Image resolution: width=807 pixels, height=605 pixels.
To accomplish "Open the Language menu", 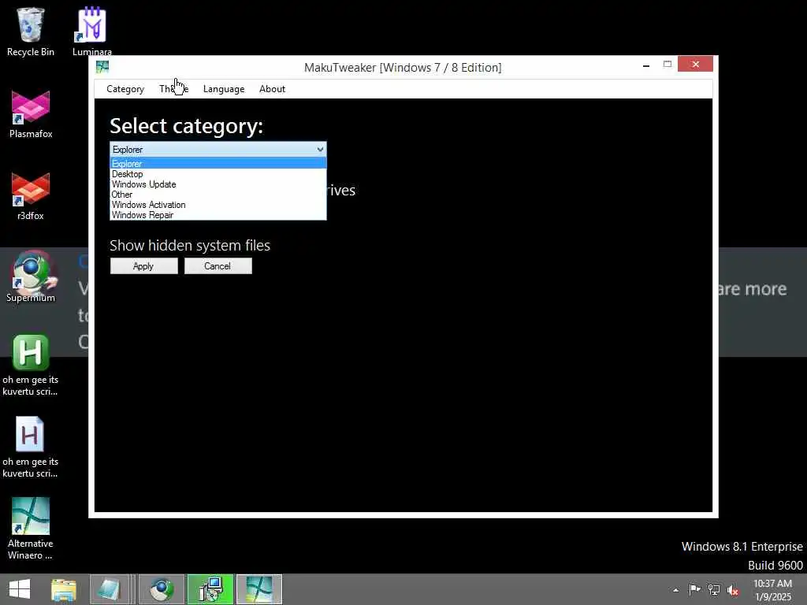I will [223, 89].
